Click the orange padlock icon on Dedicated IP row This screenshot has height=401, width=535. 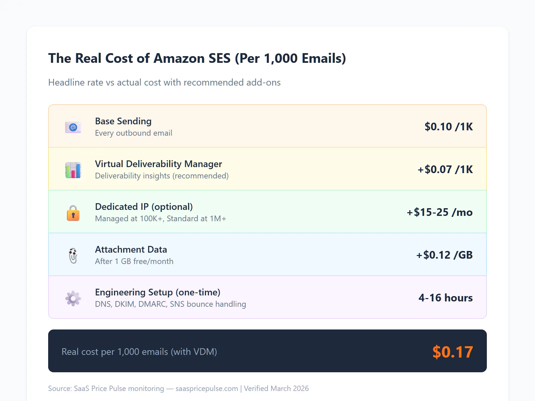[x=73, y=213]
